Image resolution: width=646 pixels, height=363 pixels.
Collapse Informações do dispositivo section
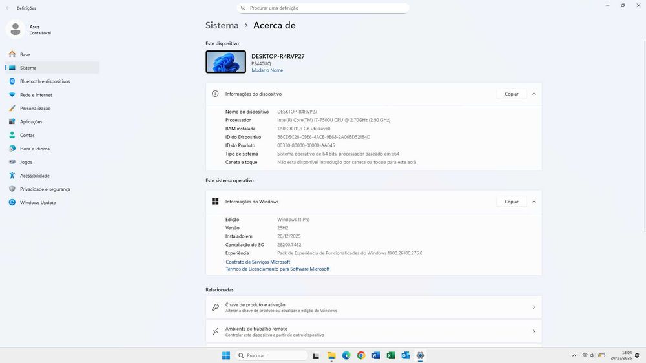(534, 94)
